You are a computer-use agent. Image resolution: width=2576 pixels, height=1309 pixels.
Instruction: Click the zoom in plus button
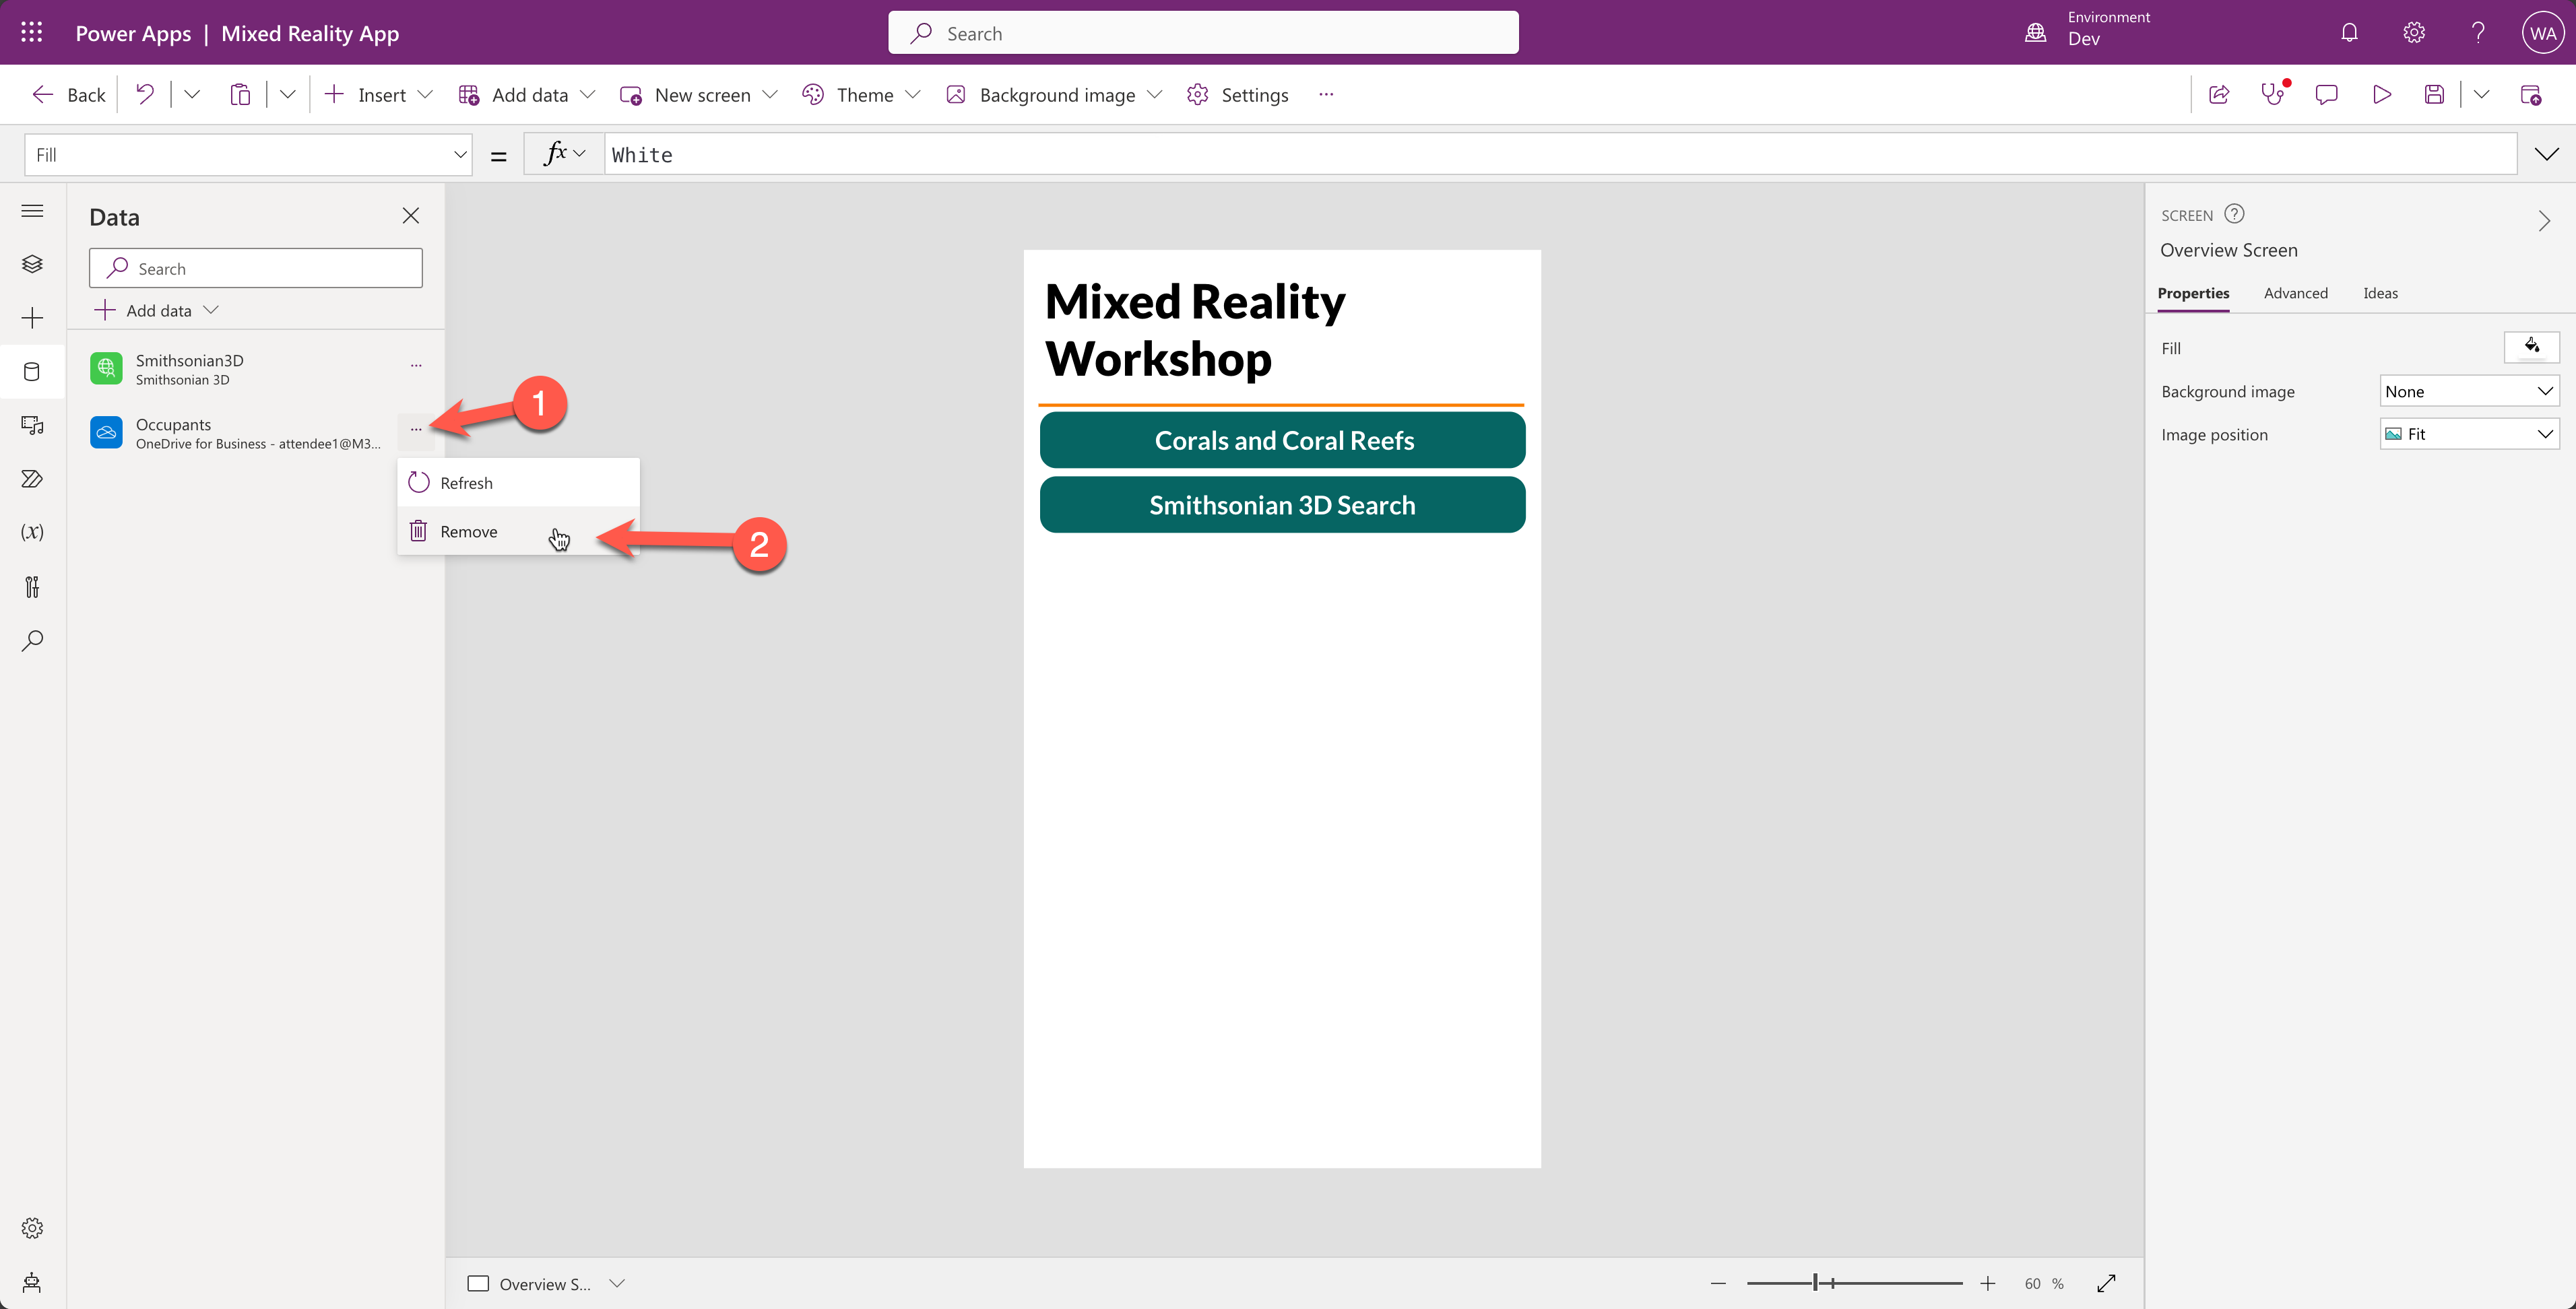pos(1987,1283)
